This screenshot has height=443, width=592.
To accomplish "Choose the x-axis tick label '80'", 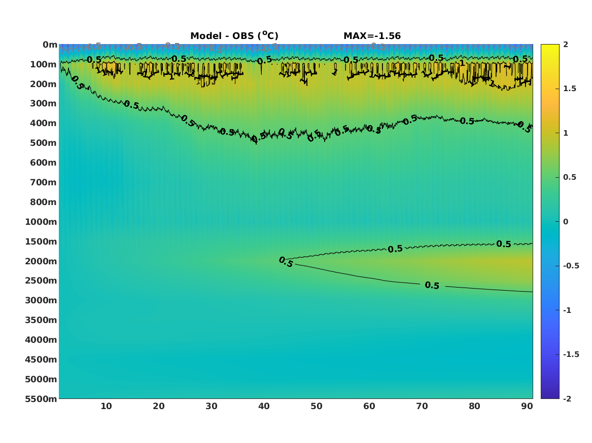I will [474, 406].
